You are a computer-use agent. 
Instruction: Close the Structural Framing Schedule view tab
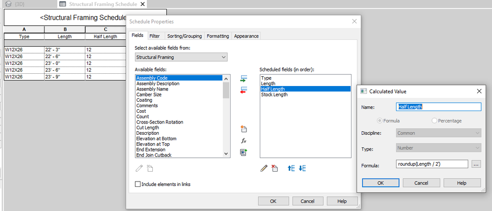[x=142, y=4]
